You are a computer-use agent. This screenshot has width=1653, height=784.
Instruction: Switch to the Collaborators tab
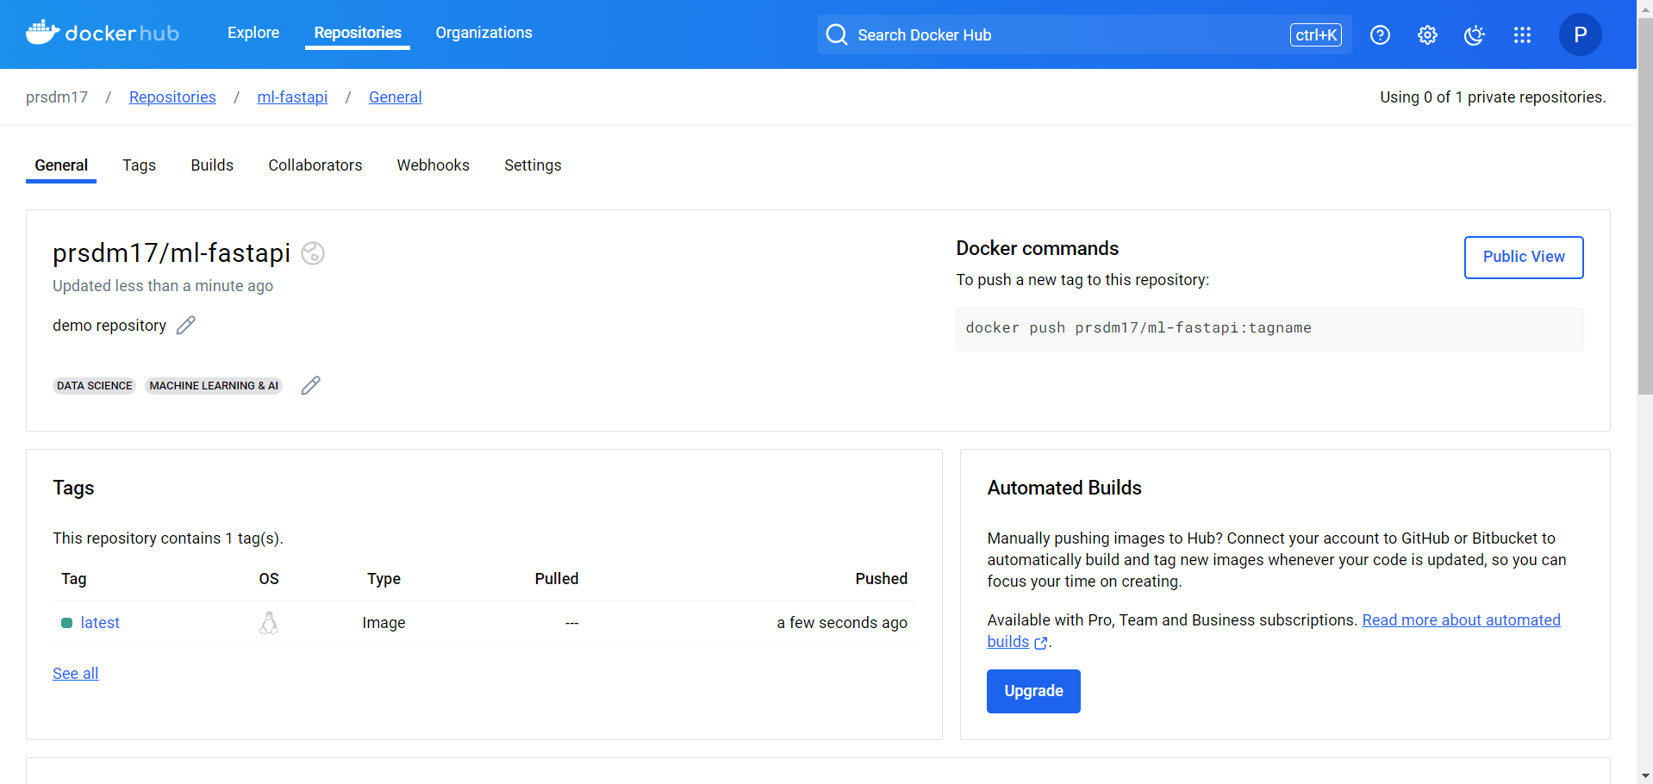click(315, 165)
